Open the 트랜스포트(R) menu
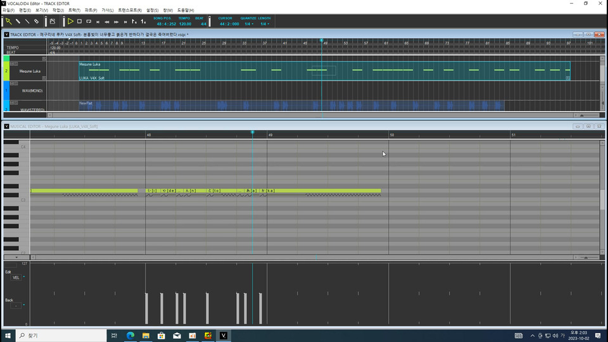The image size is (608, 342). tap(130, 11)
